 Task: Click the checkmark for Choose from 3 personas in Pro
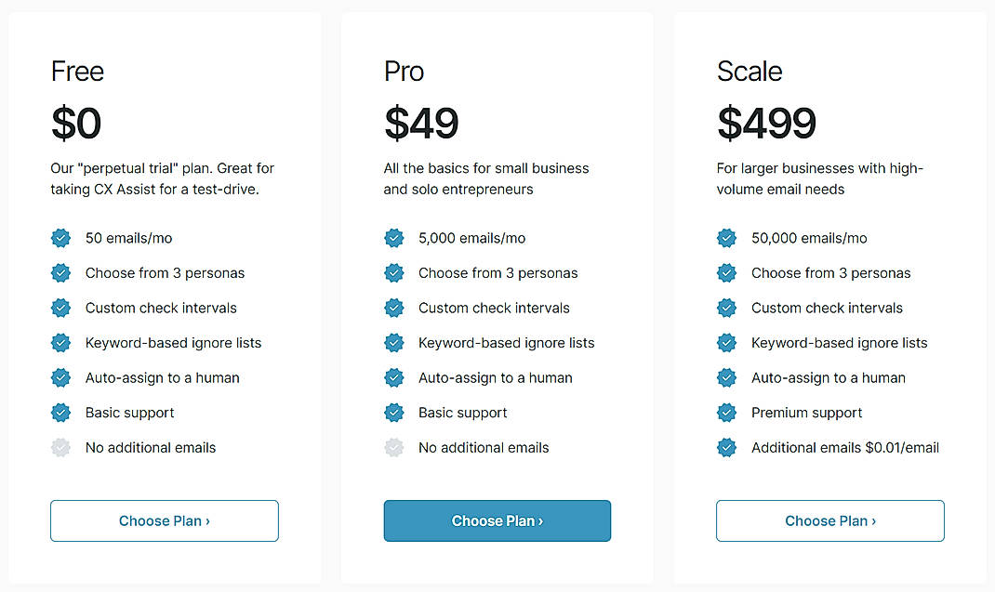pos(393,273)
